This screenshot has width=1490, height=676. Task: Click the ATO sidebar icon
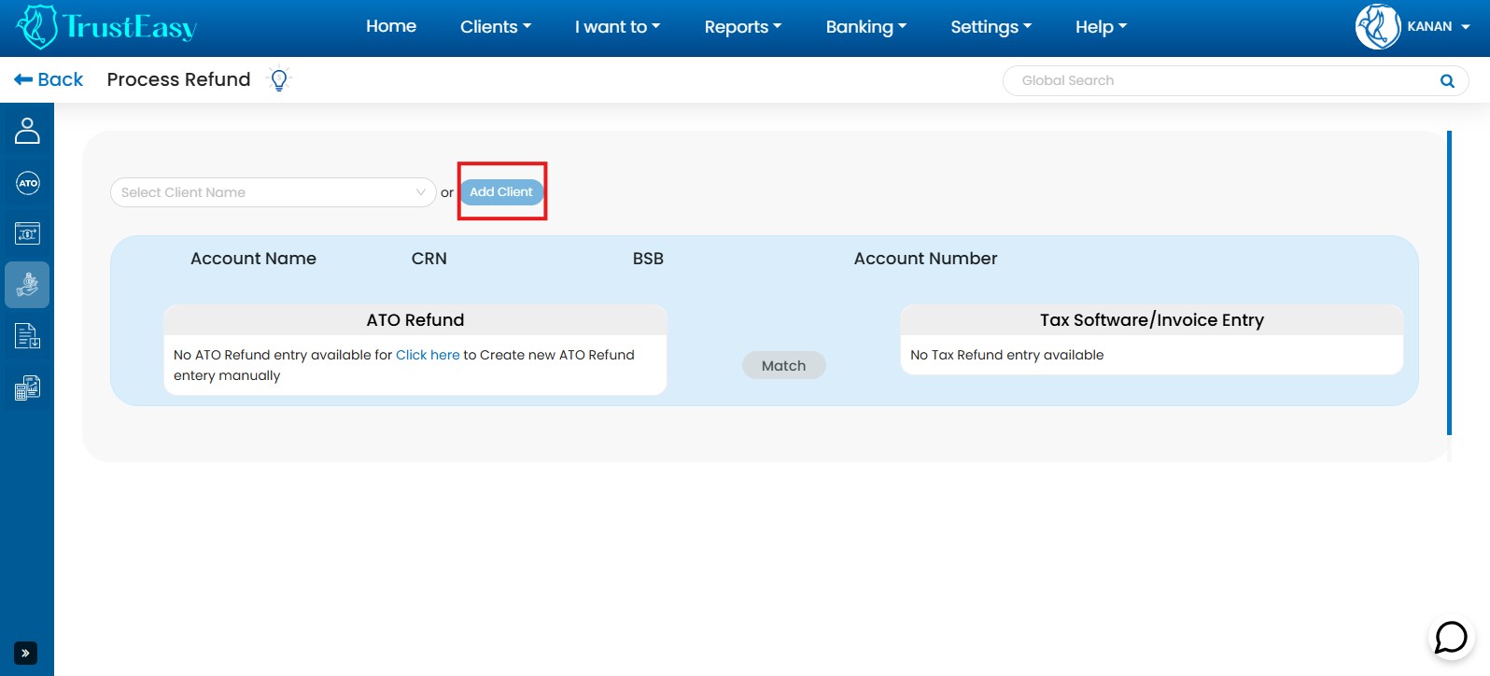tap(27, 183)
